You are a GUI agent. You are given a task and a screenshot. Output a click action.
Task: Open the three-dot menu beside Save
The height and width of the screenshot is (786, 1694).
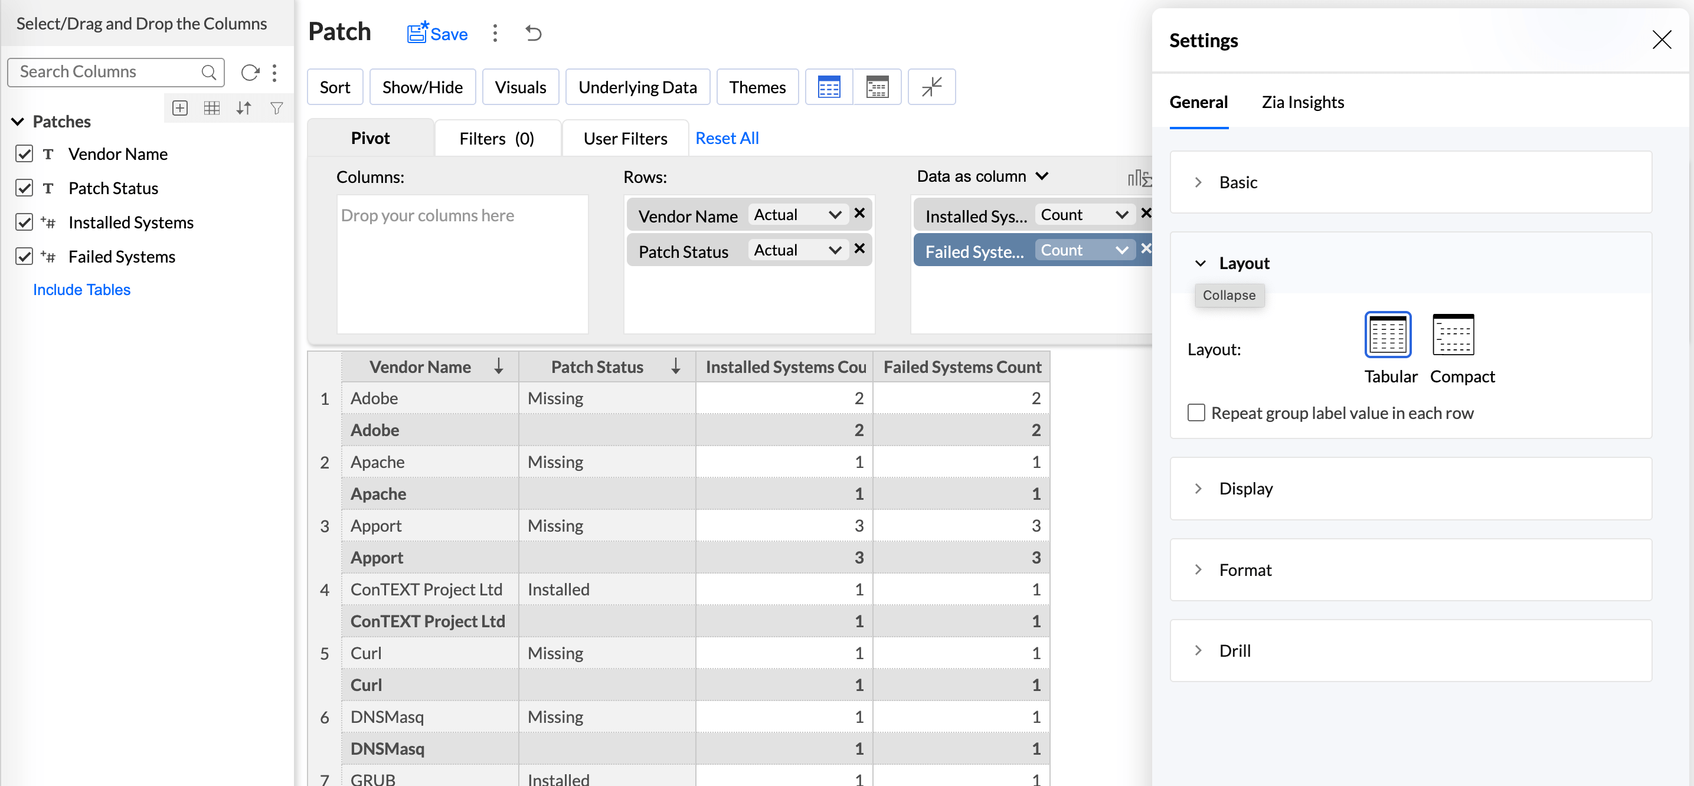click(x=495, y=33)
